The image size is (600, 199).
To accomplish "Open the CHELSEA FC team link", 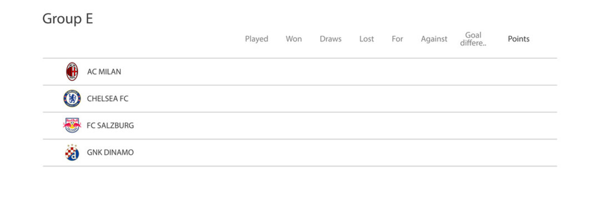I will click(x=108, y=99).
